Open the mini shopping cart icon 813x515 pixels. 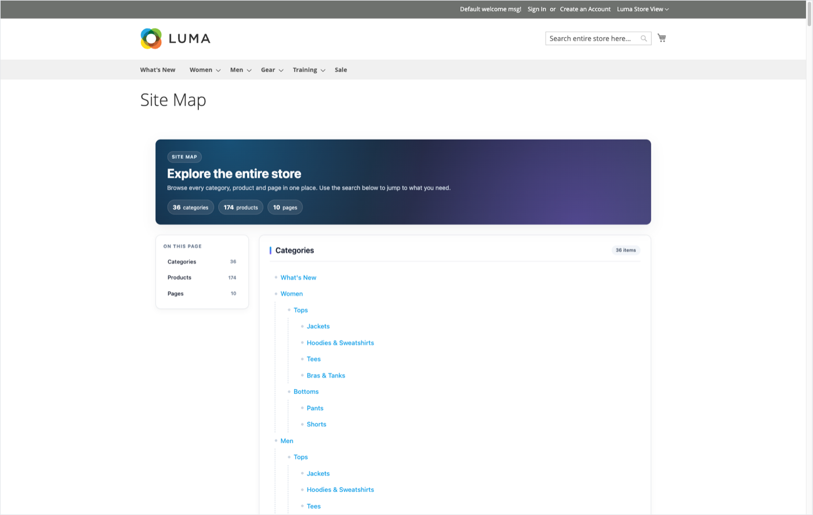coord(661,37)
